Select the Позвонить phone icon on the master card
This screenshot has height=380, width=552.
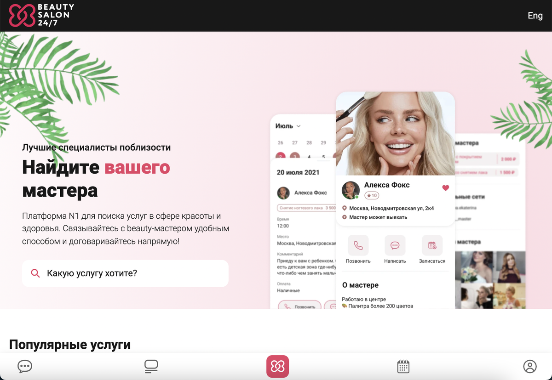point(358,245)
